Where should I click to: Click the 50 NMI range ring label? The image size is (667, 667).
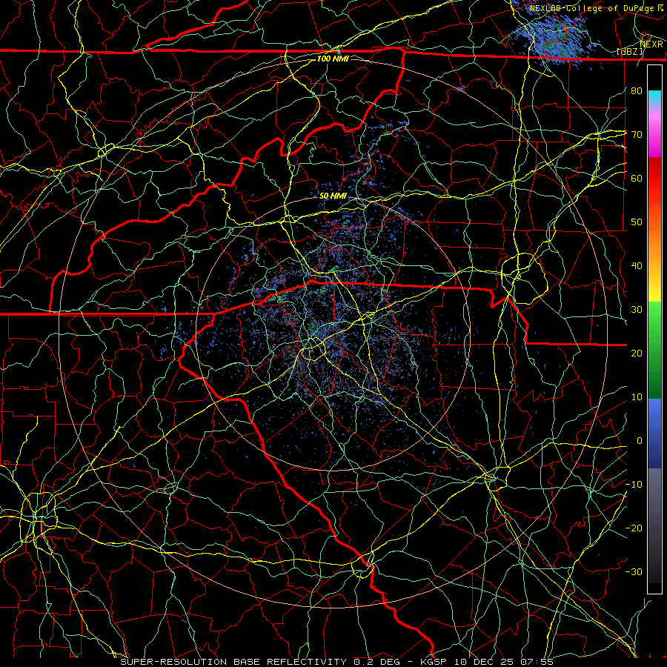click(333, 196)
